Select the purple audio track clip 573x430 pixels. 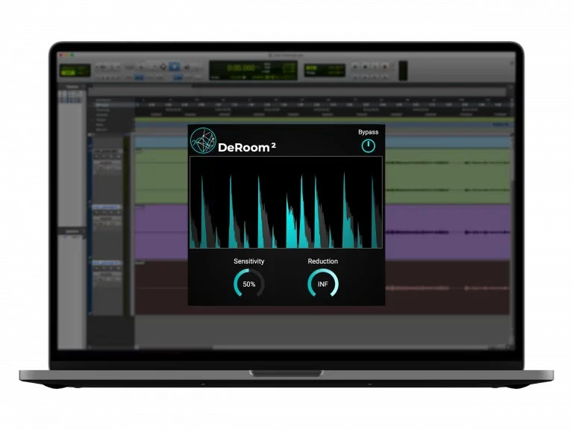[x=448, y=231]
